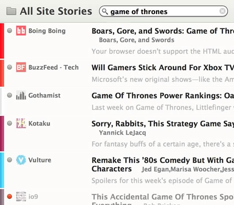Open the Will Gamers Stick Around story
234x205 pixels.
point(163,67)
